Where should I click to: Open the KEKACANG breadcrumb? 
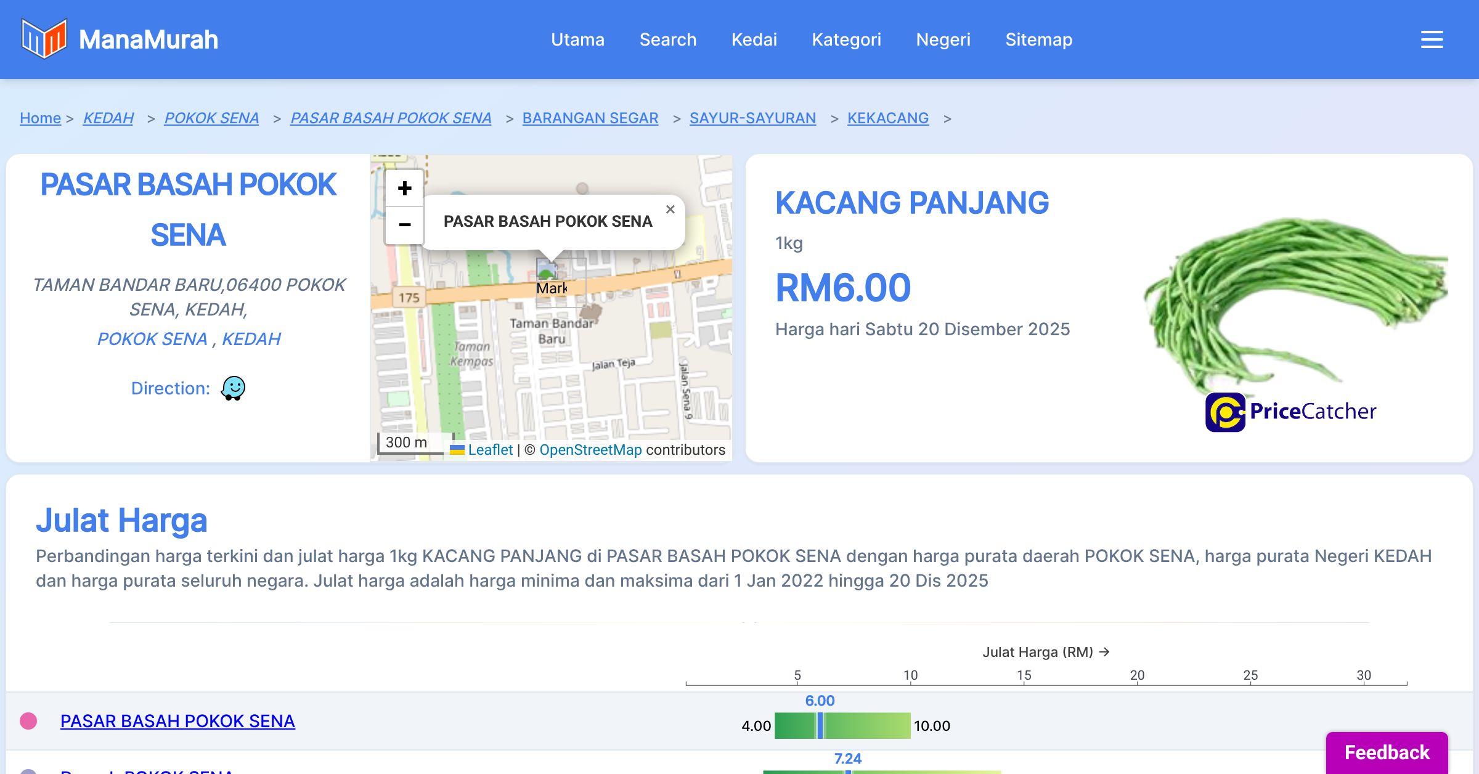click(x=887, y=118)
